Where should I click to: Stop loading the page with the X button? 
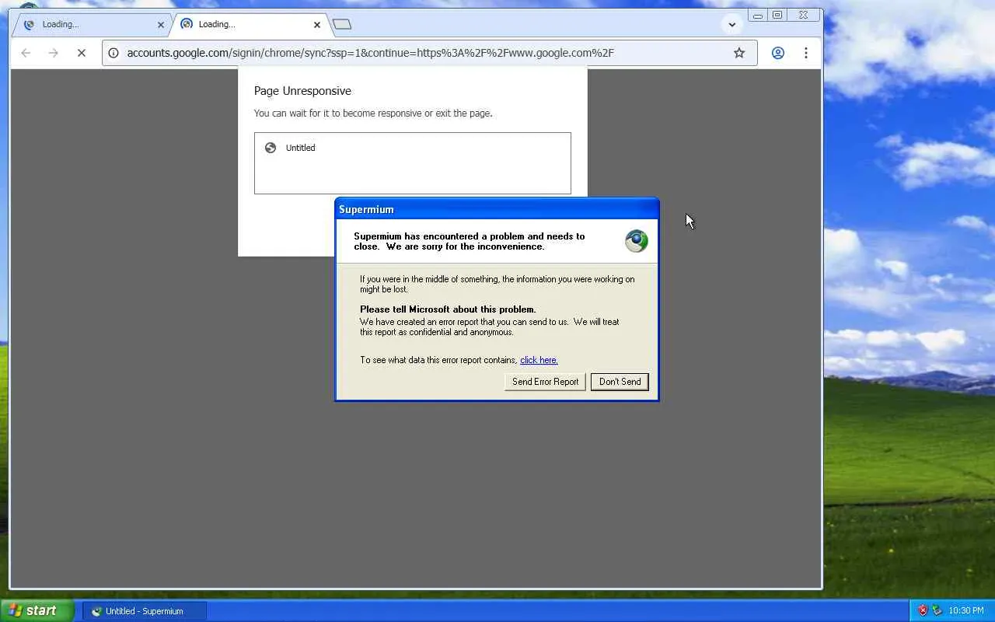coord(81,53)
